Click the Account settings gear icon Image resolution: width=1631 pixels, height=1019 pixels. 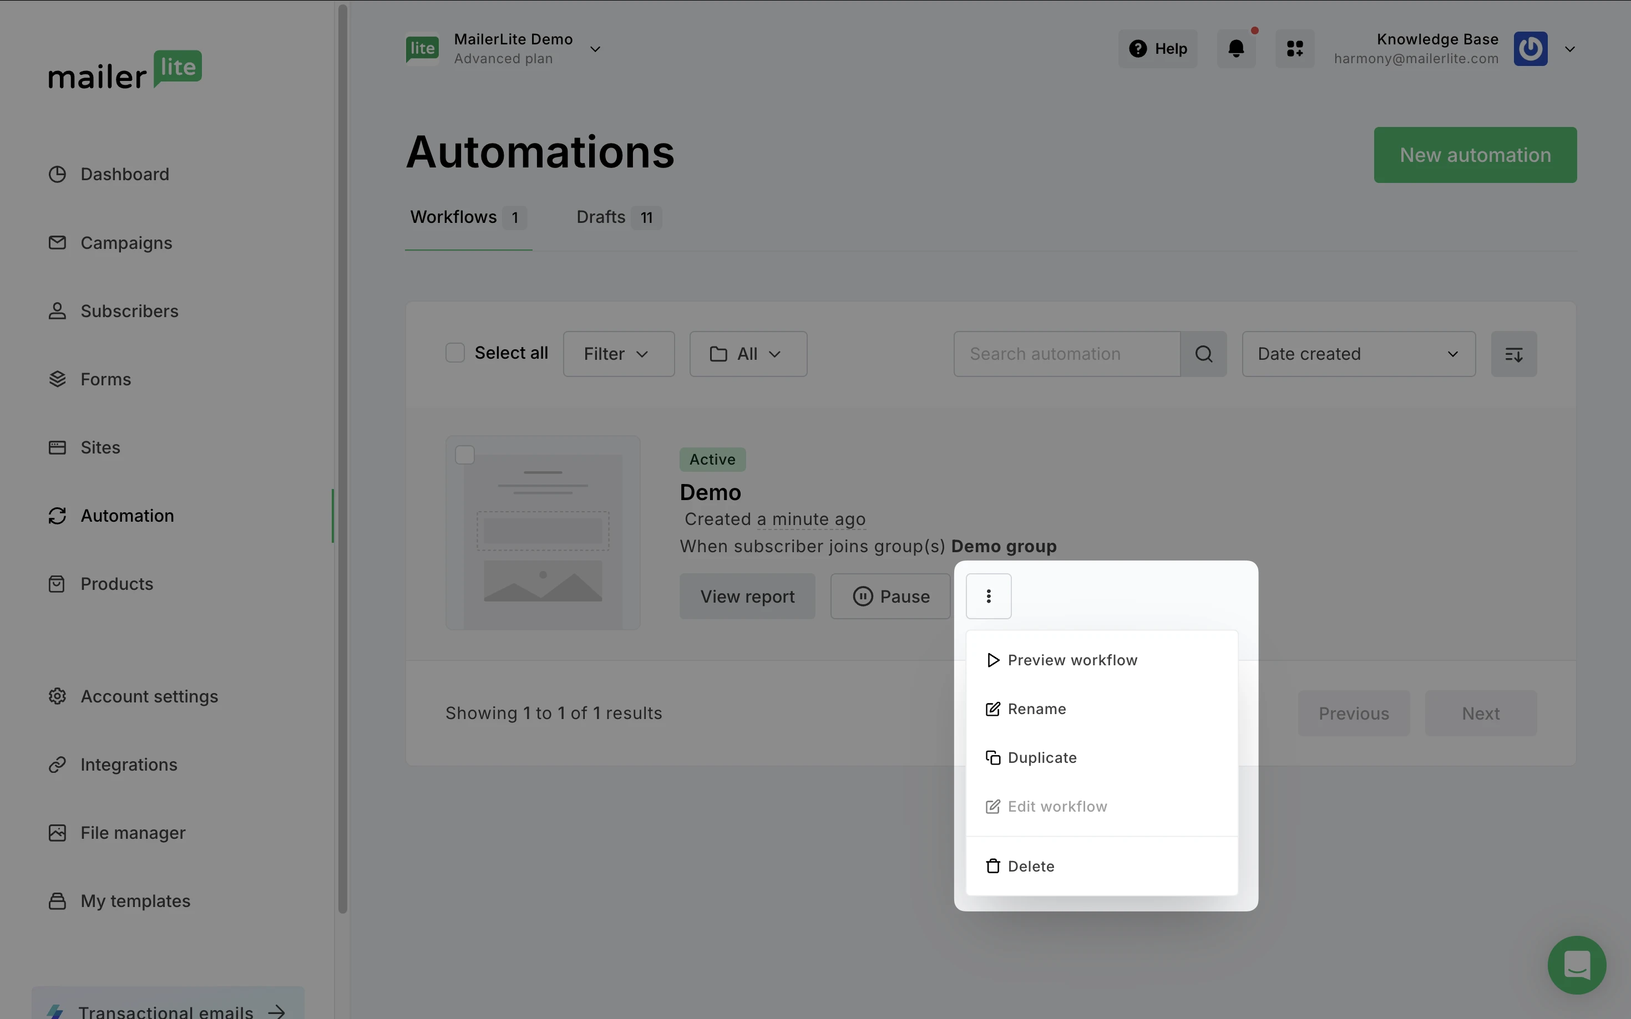[57, 696]
